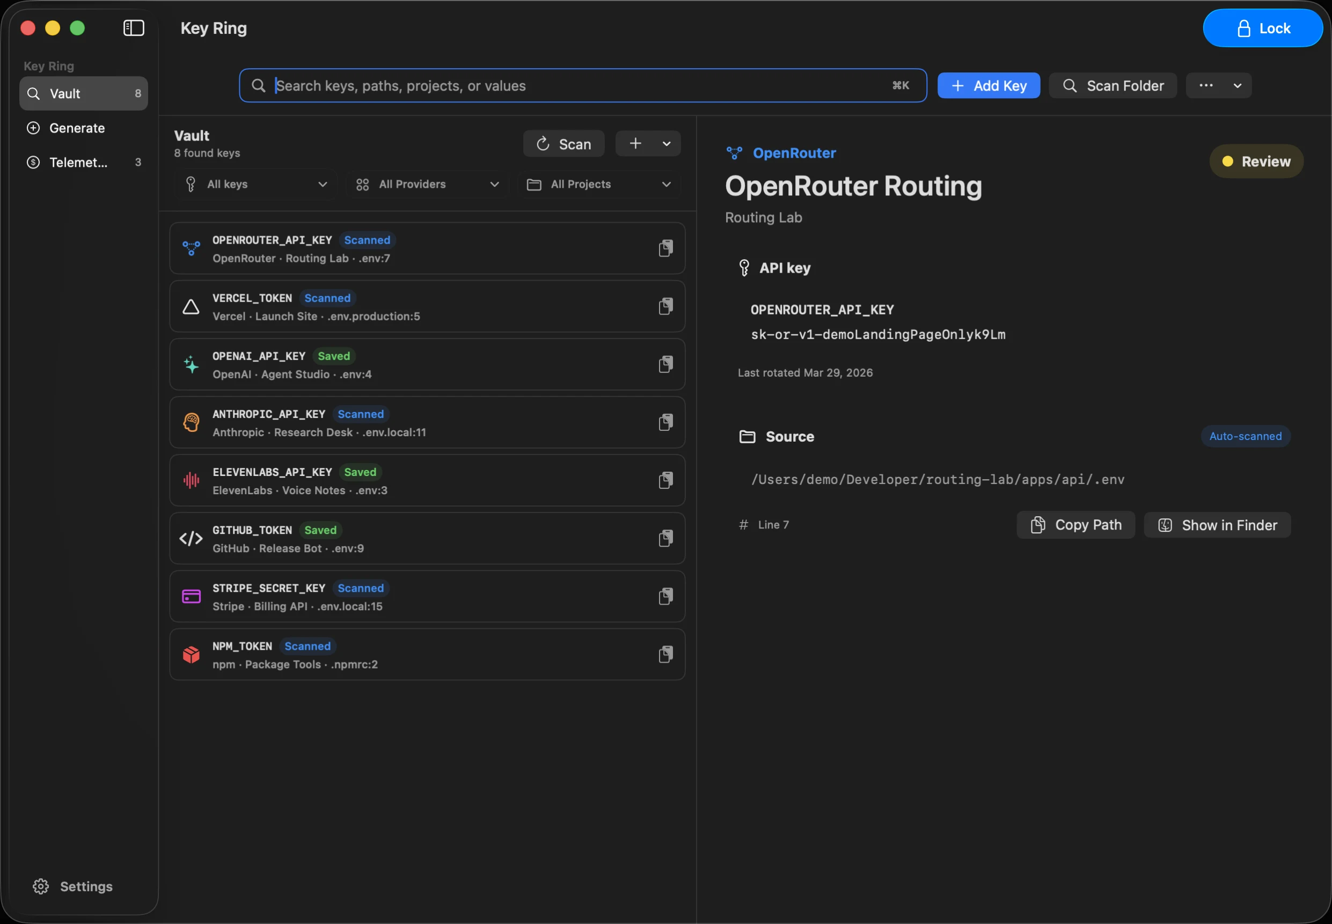The height and width of the screenshot is (924, 1332).
Task: Click the Lock button
Action: coord(1263,28)
